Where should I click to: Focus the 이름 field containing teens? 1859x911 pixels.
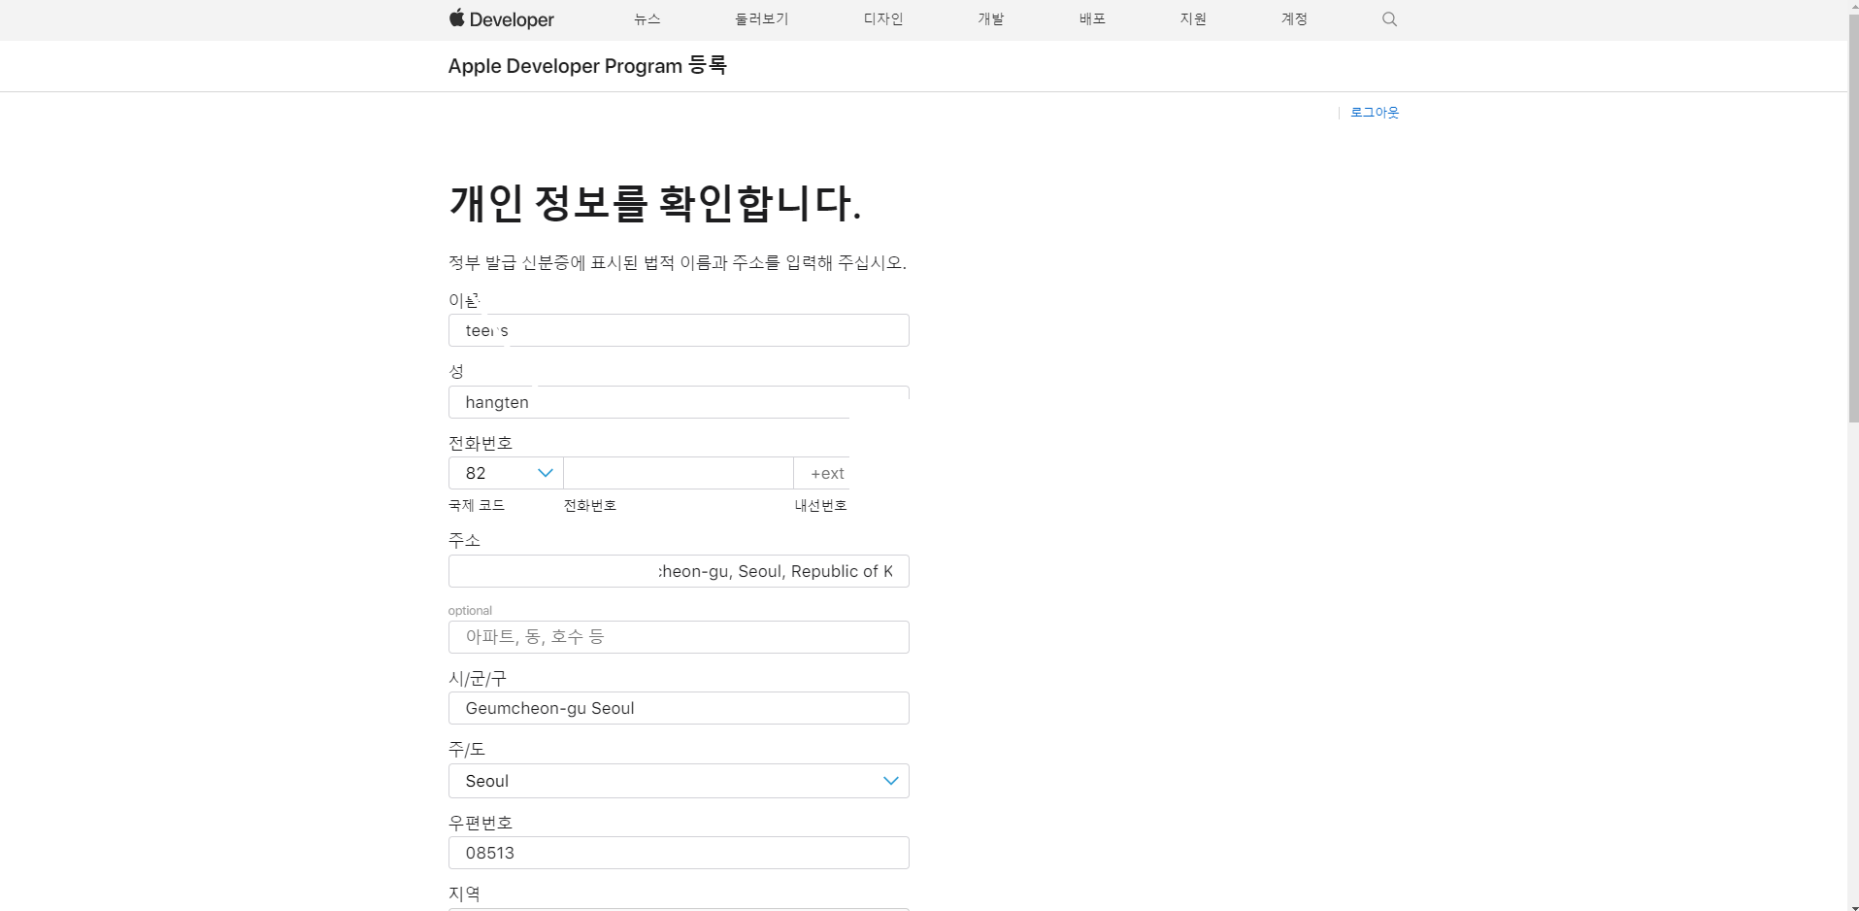679,330
